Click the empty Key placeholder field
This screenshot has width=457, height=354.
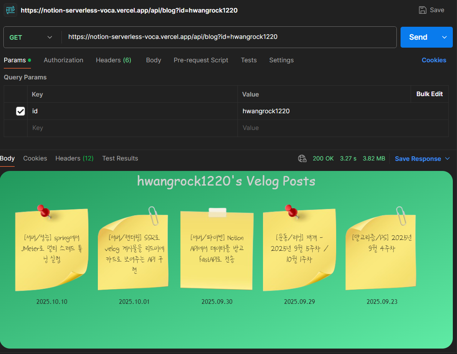click(132, 128)
